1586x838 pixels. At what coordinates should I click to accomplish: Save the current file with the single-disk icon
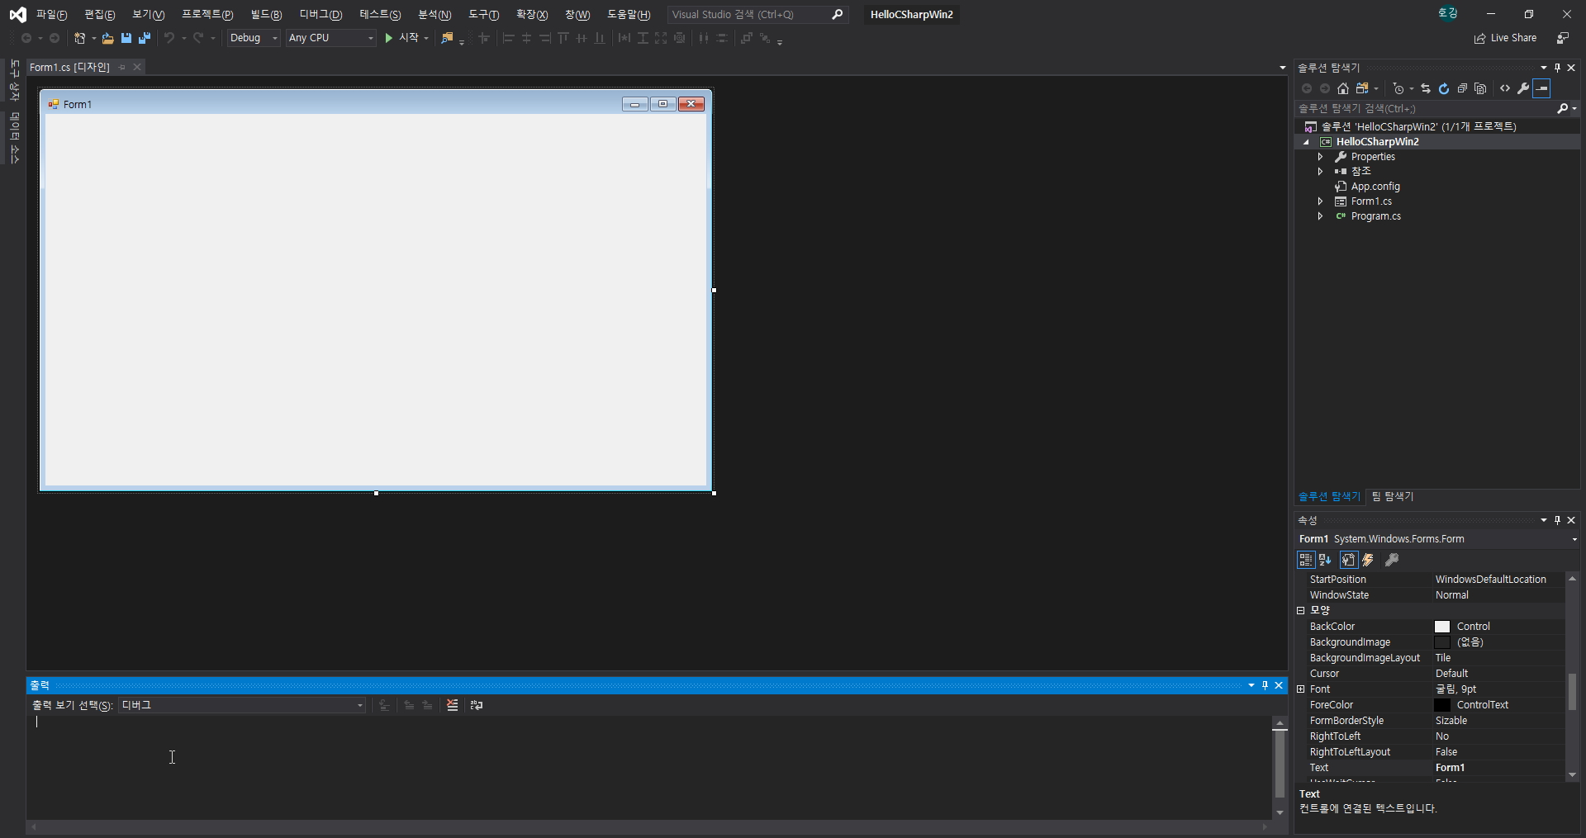click(126, 38)
